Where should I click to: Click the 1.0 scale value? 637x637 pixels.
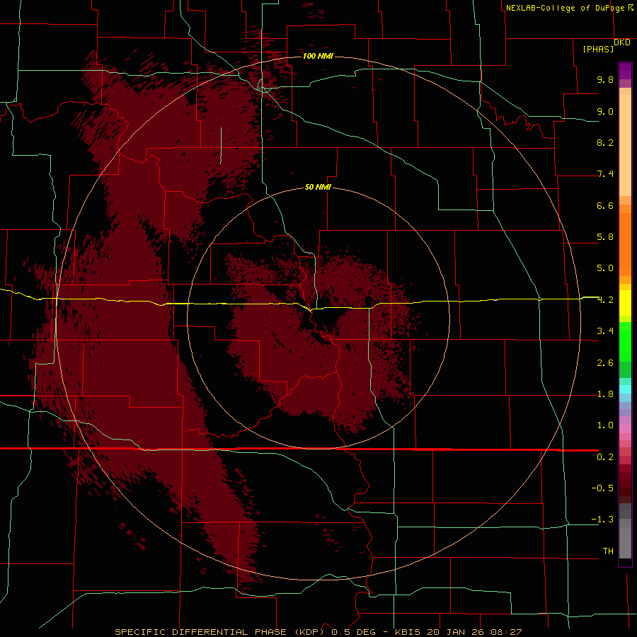point(605,425)
